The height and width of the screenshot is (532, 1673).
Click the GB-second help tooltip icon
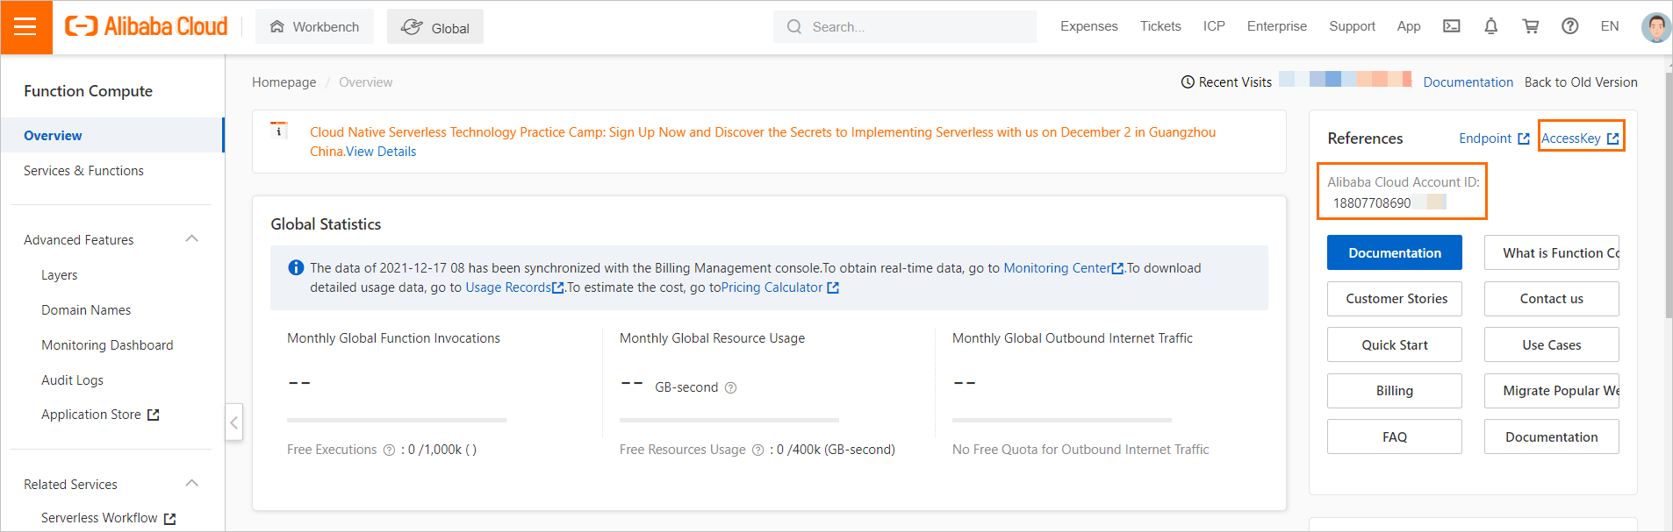coord(730,387)
